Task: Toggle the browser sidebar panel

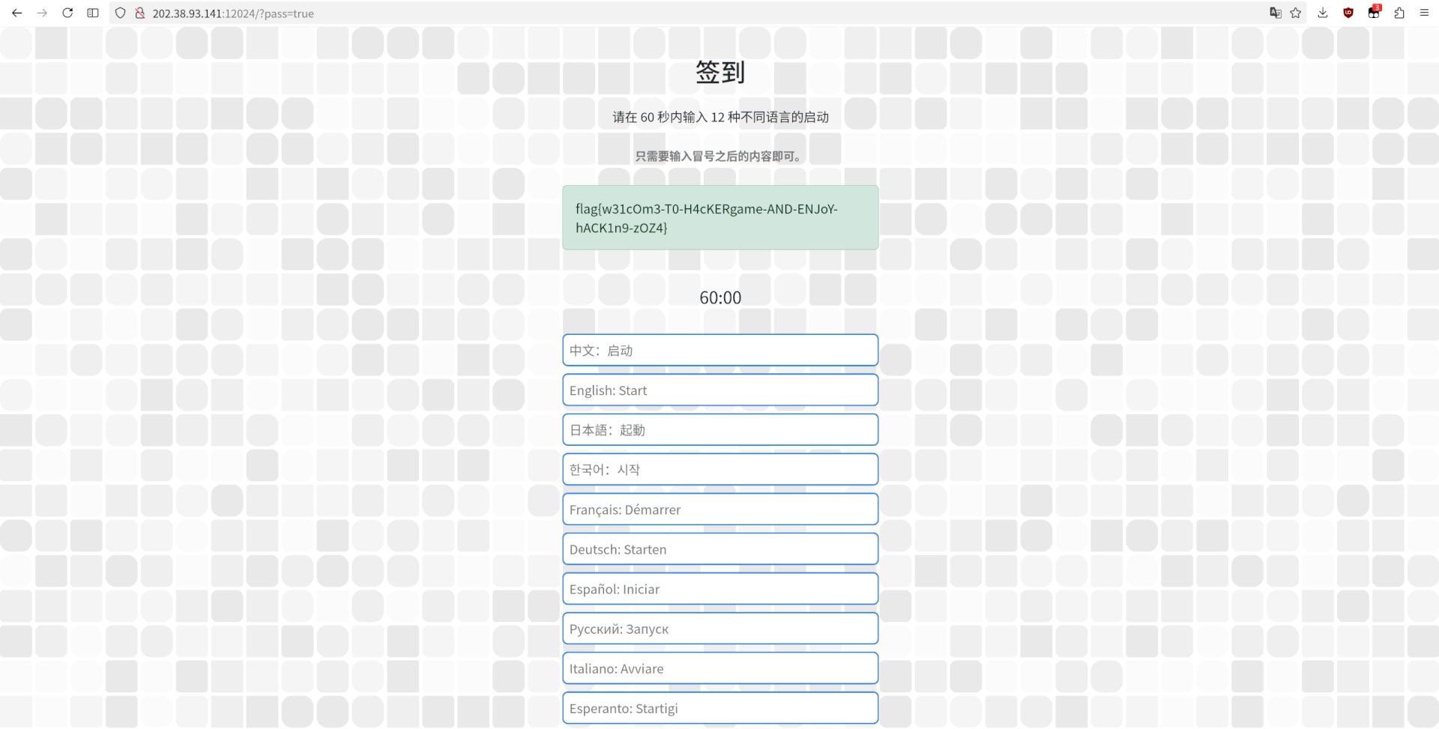Action: pos(93,13)
